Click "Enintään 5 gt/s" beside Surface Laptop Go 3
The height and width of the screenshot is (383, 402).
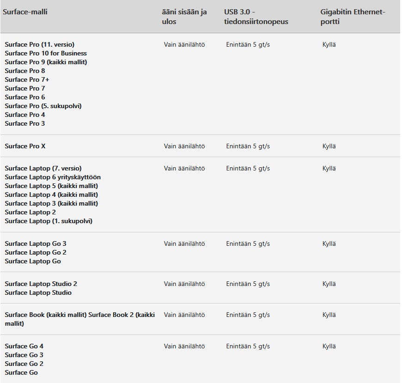[248, 243]
